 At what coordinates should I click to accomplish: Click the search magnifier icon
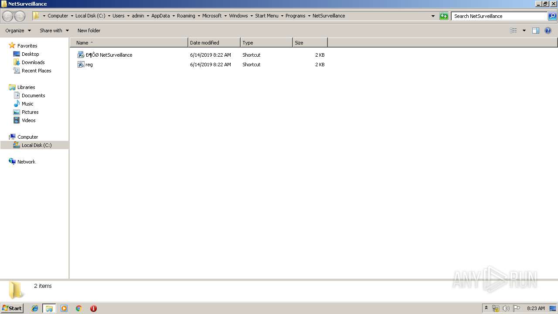552,16
